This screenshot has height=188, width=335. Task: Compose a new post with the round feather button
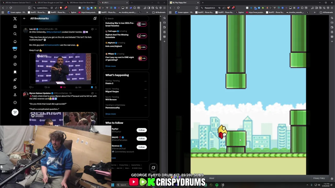click(15, 112)
